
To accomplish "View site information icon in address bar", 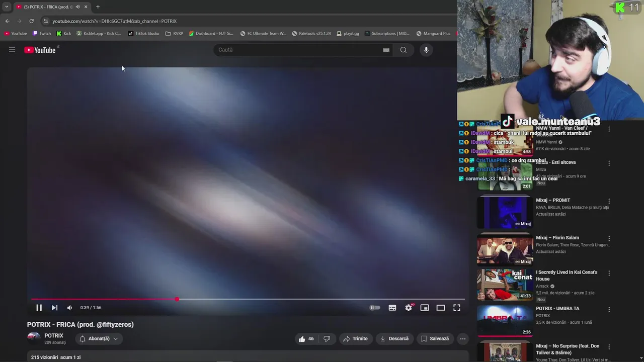I will click(46, 21).
